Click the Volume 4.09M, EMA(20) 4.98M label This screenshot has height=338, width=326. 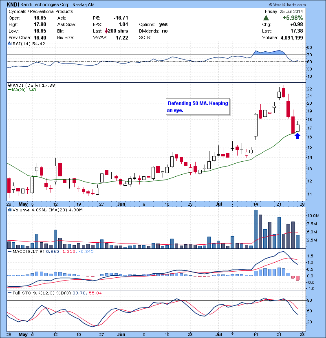click(47, 210)
